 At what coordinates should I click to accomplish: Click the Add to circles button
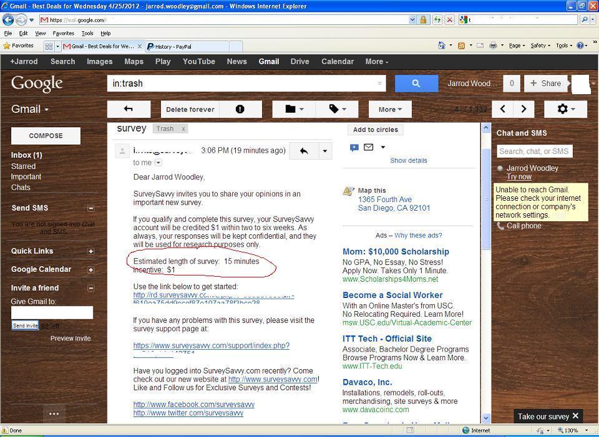(x=376, y=130)
